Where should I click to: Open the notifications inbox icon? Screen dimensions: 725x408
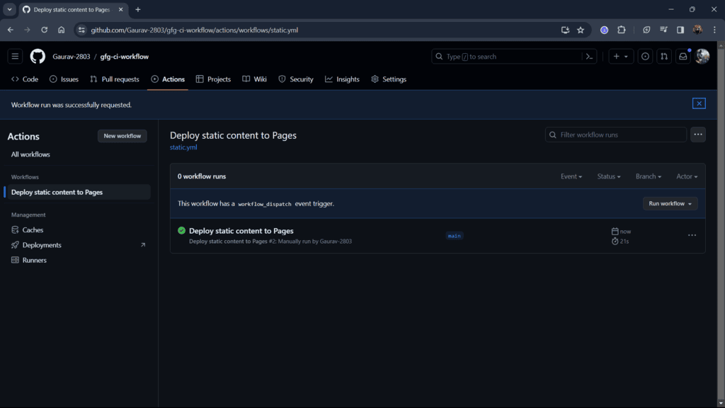pos(683,57)
